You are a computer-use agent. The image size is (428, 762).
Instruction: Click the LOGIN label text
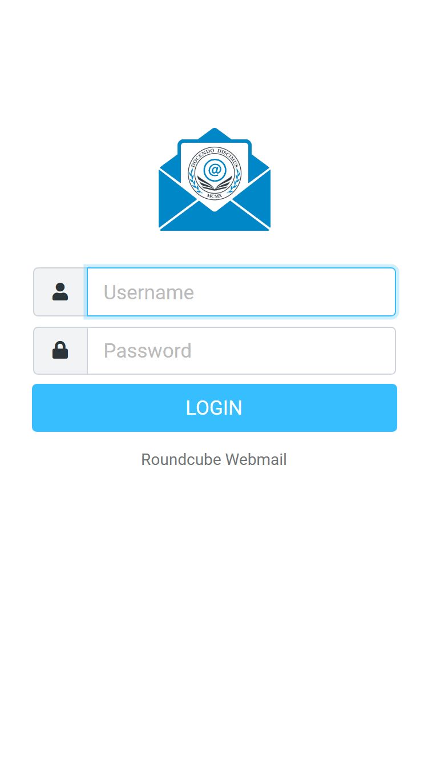(215, 408)
